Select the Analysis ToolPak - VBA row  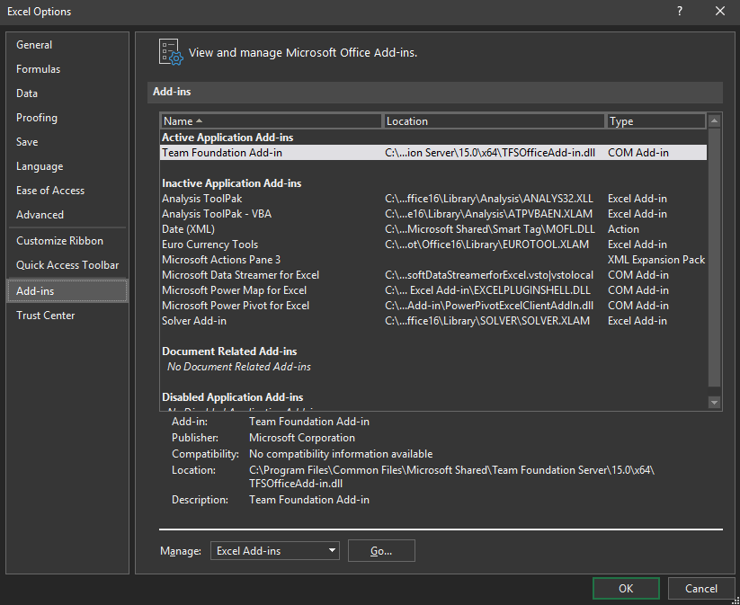click(433, 214)
